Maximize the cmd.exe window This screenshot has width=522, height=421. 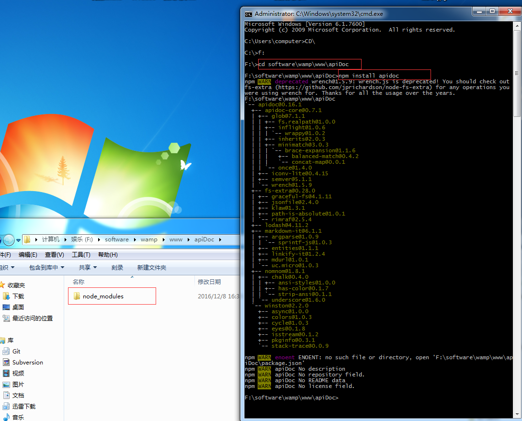click(x=492, y=11)
